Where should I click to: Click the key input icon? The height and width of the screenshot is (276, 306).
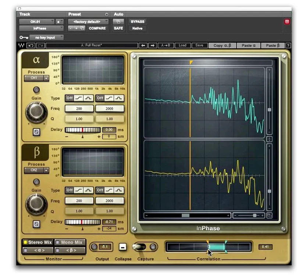click(x=24, y=37)
